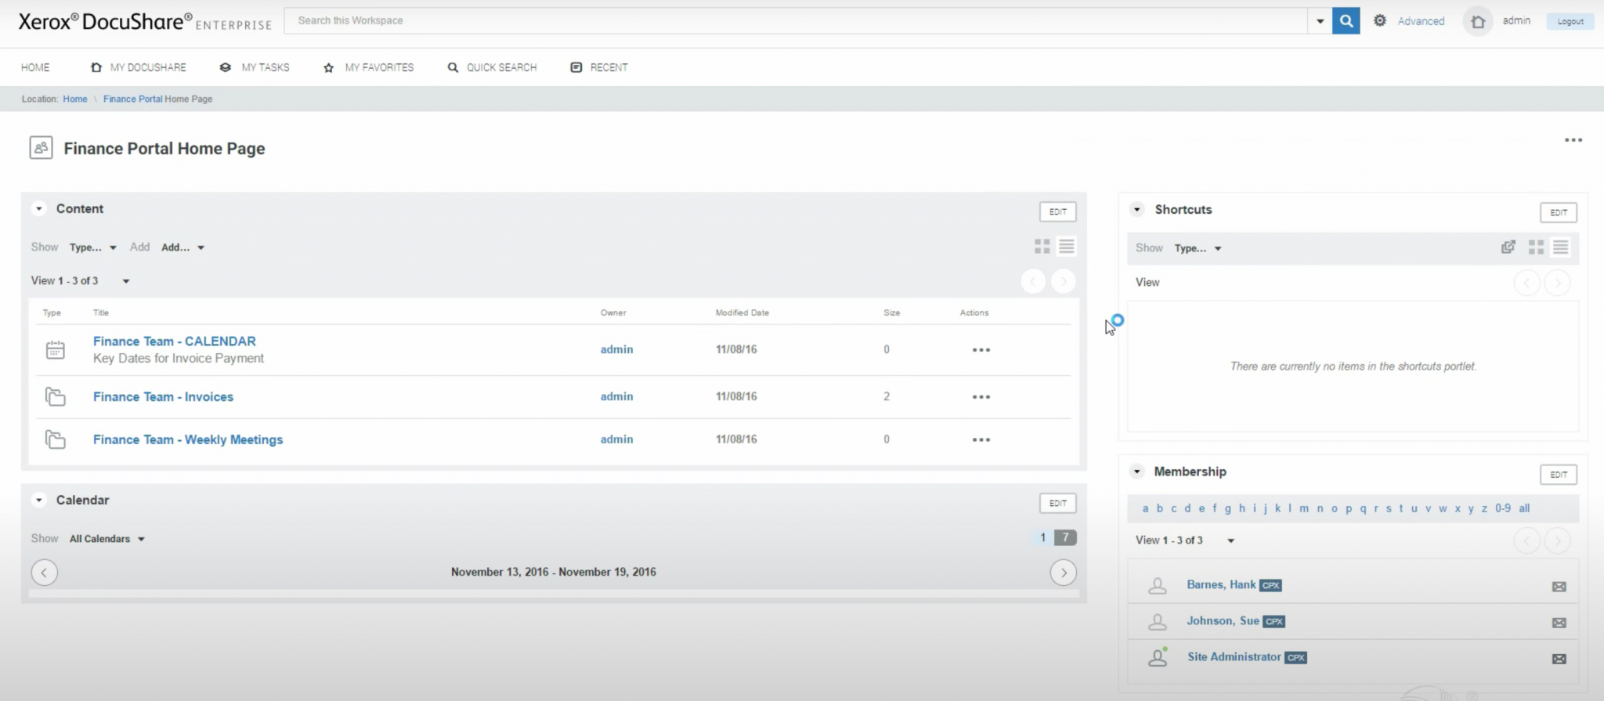The image size is (1604, 701).
Task: Open the Add... dropdown in Content
Action: click(x=182, y=248)
